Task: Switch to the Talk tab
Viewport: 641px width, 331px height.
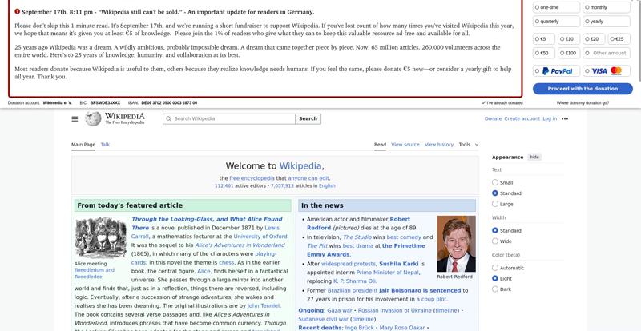Action: 105,145
